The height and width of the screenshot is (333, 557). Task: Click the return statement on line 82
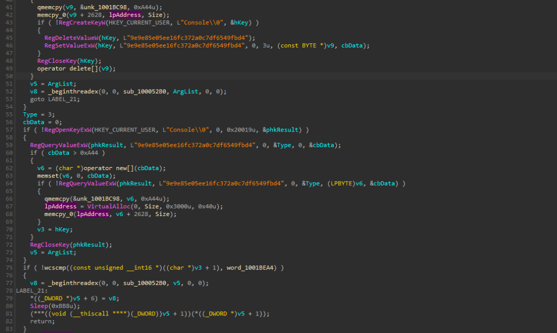click(43, 322)
